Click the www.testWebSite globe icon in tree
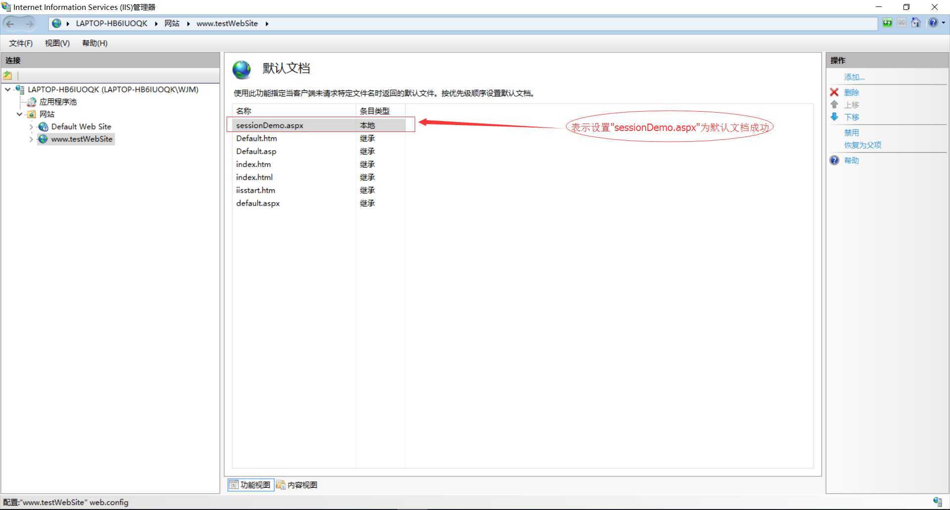Screen dimensions: 950x510 click(44, 139)
